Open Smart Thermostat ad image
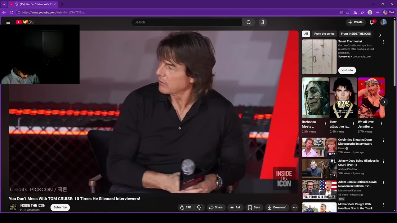 coord(319,57)
